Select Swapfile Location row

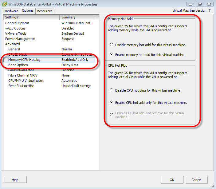pos(49,86)
